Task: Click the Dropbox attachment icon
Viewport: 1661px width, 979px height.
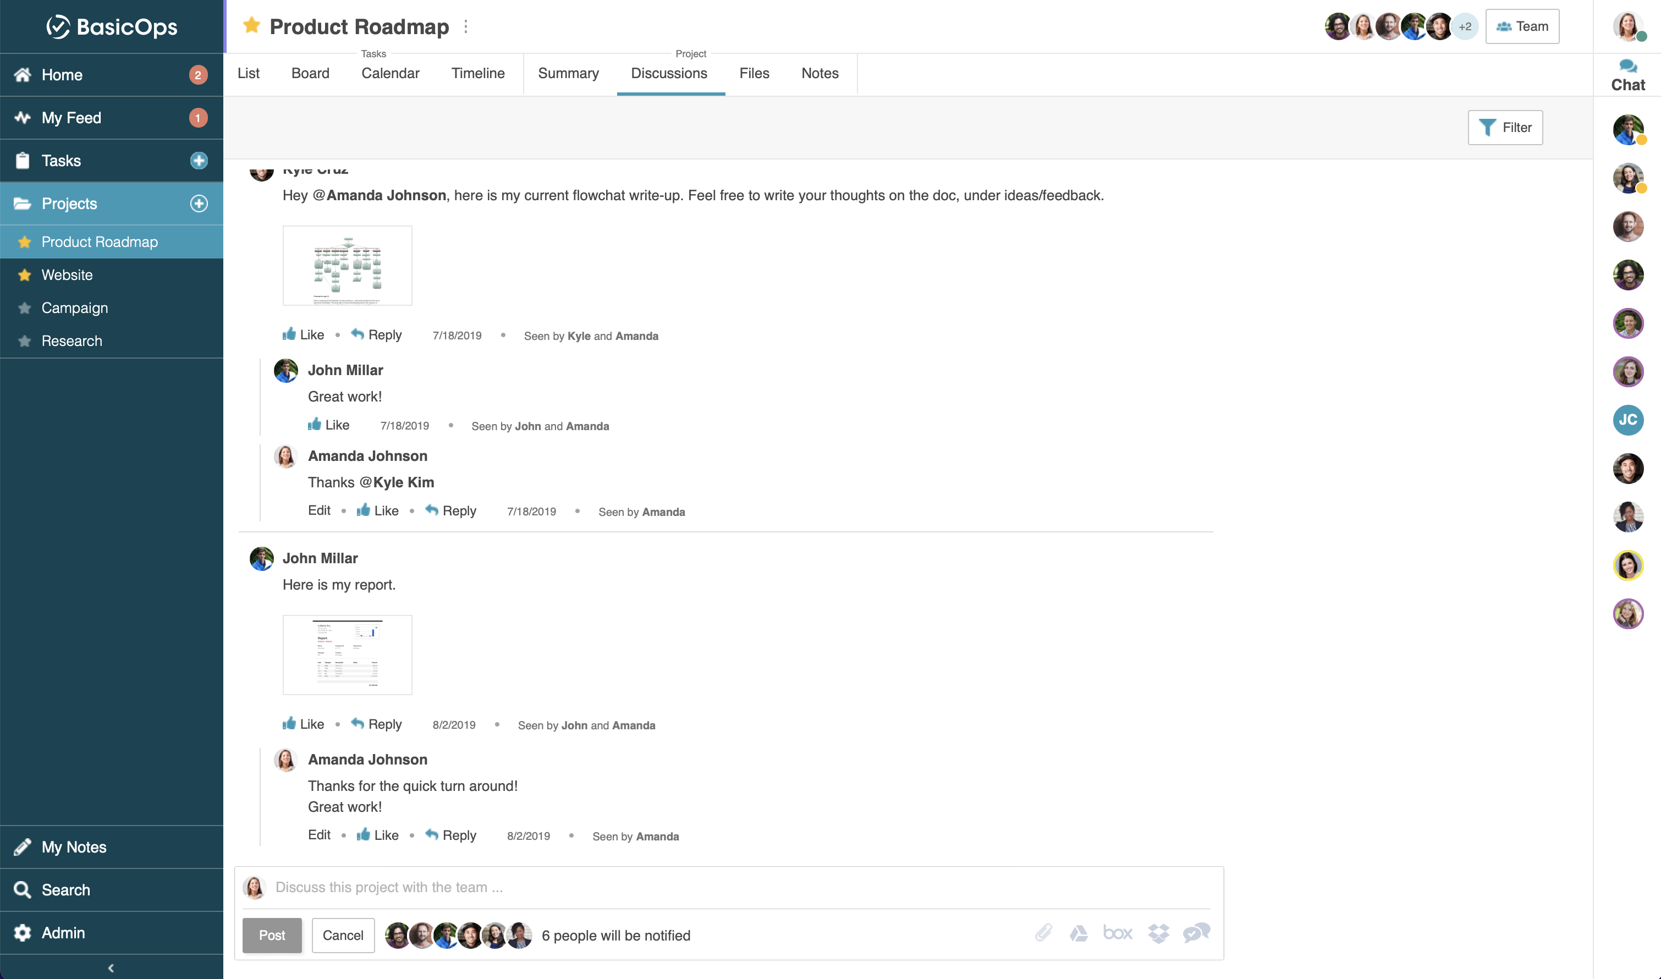Action: [1158, 933]
